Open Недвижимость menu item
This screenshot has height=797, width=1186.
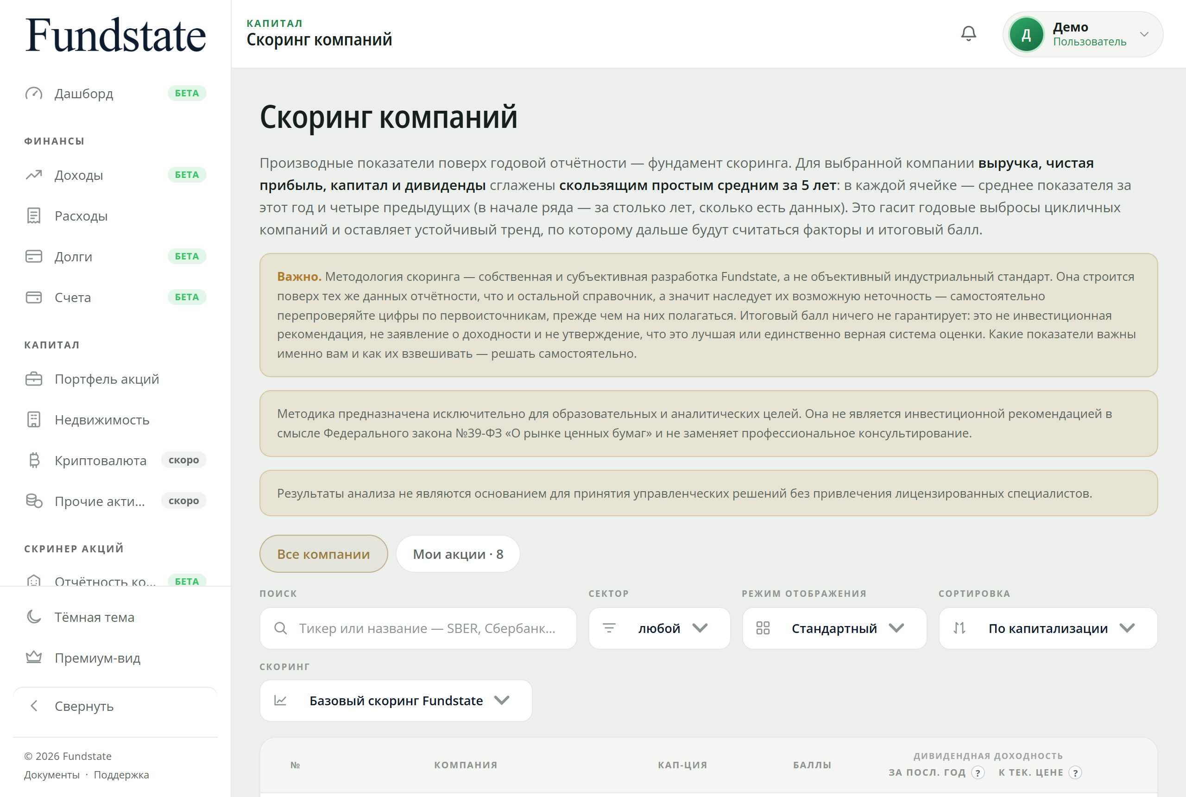pos(115,419)
